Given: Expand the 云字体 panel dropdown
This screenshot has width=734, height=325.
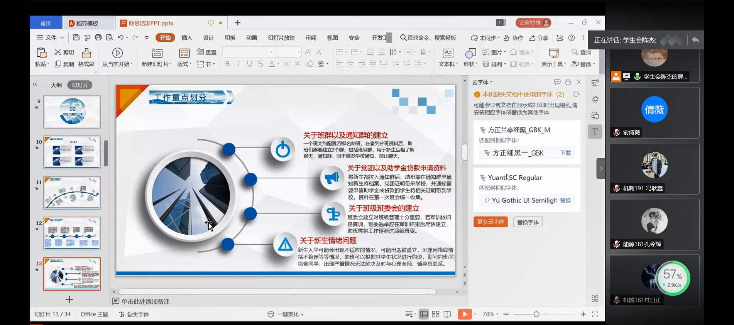Looking at the screenshot, I should (x=482, y=82).
